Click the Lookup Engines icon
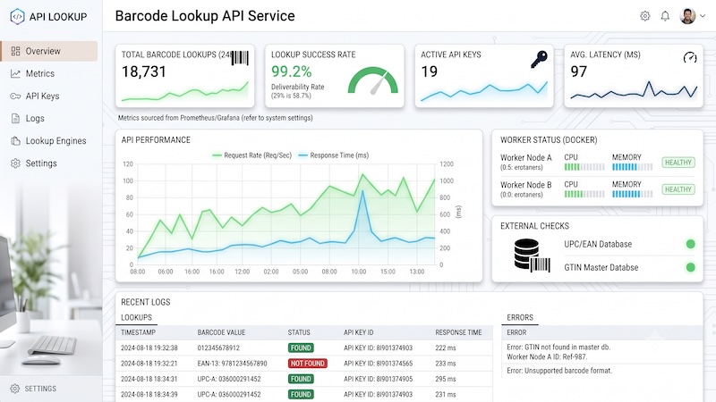 tap(15, 141)
